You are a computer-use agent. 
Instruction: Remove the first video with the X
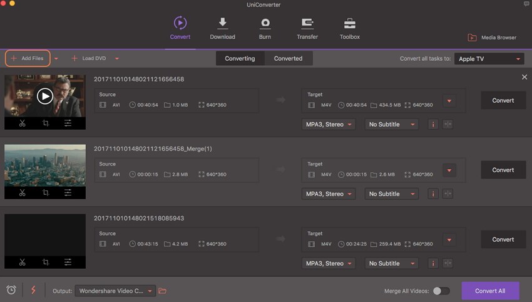(524, 77)
